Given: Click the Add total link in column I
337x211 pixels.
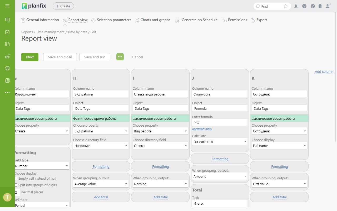Looking at the screenshot, I should tap(161, 197).
